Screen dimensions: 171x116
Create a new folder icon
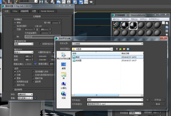click(124, 49)
